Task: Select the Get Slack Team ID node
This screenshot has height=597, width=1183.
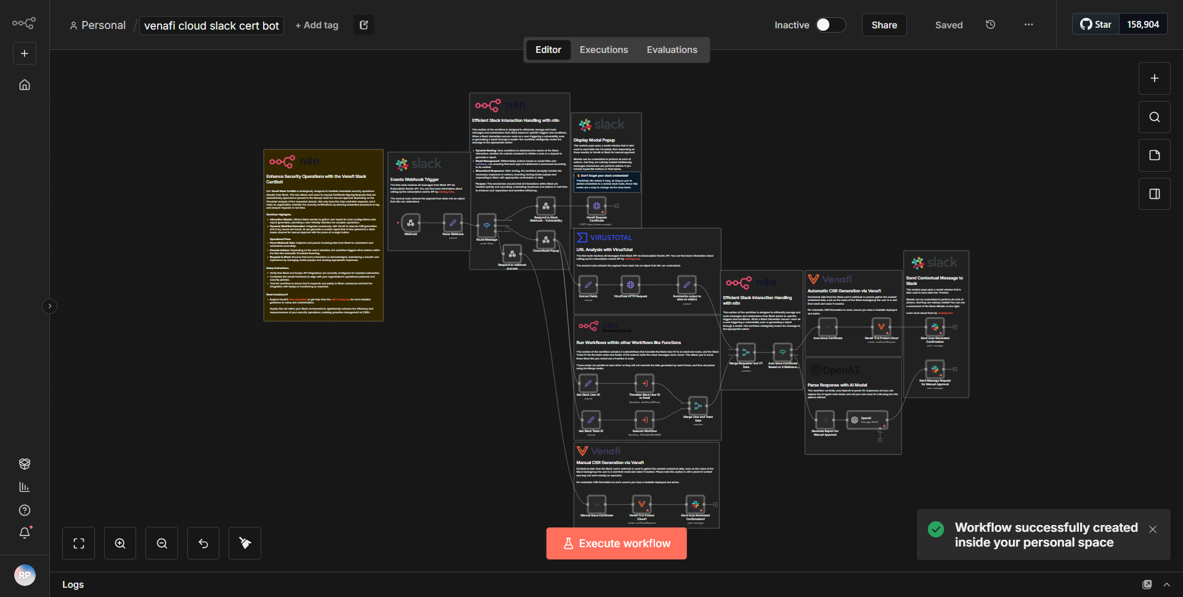Action: 591,420
